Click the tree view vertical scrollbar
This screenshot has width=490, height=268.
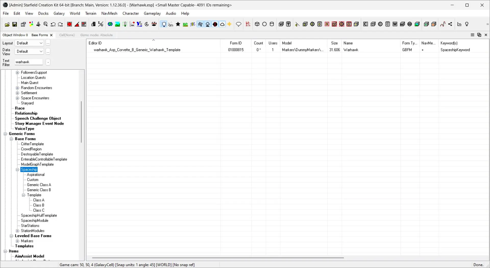(81, 122)
